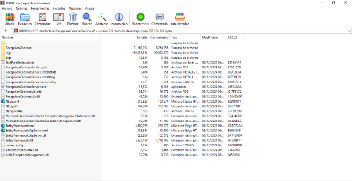Click CRC32 value E319B4A1
Screen dimensions: 352x181
[x=235, y=62]
